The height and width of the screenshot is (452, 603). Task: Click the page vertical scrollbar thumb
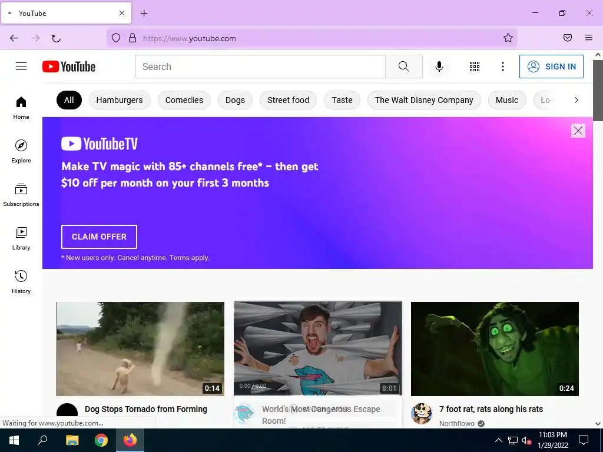pos(598,90)
